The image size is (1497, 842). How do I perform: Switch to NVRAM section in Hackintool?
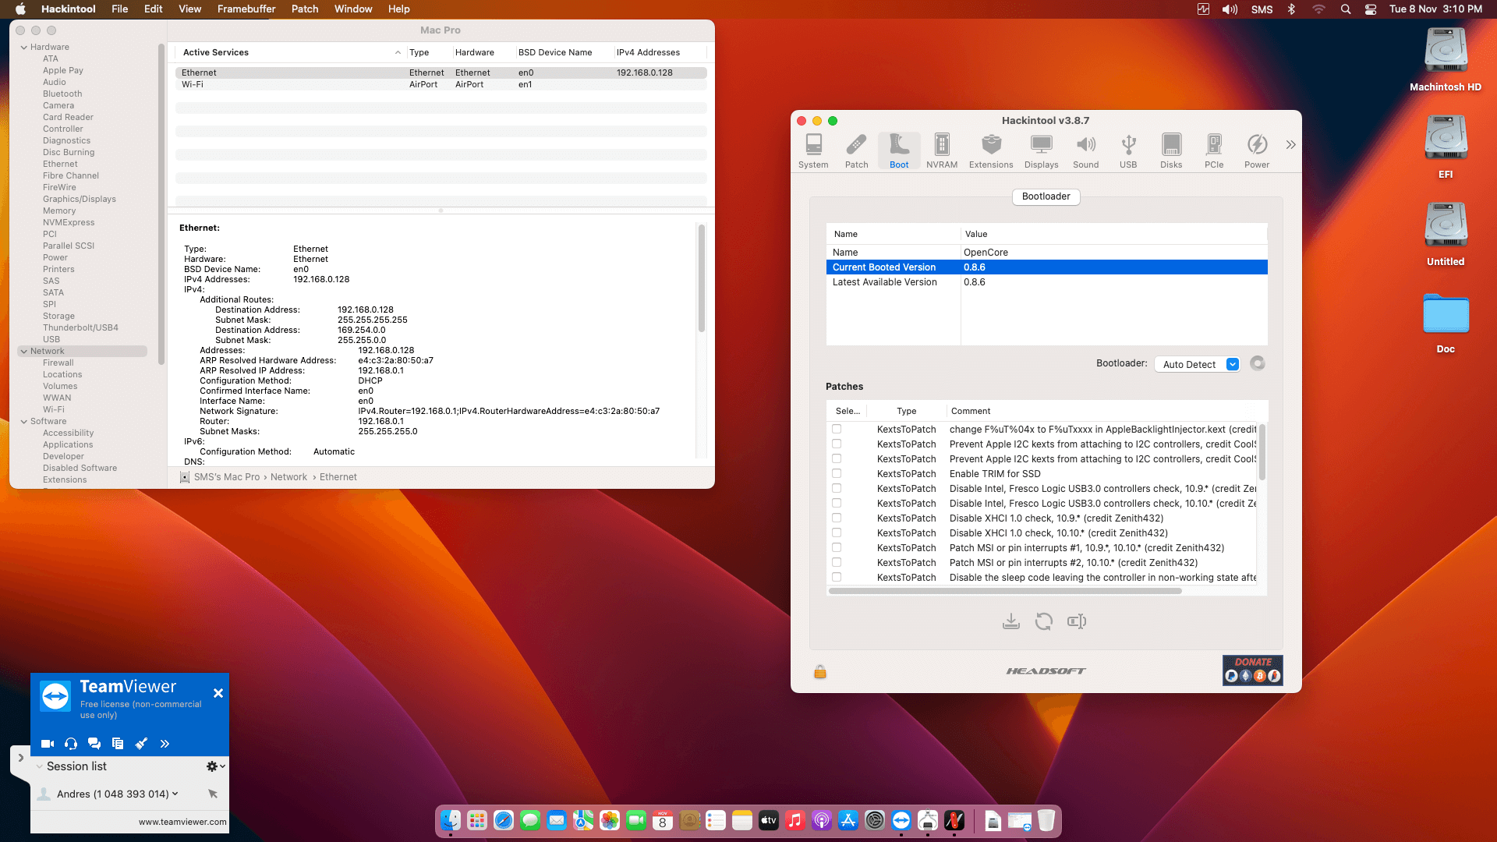tap(942, 150)
